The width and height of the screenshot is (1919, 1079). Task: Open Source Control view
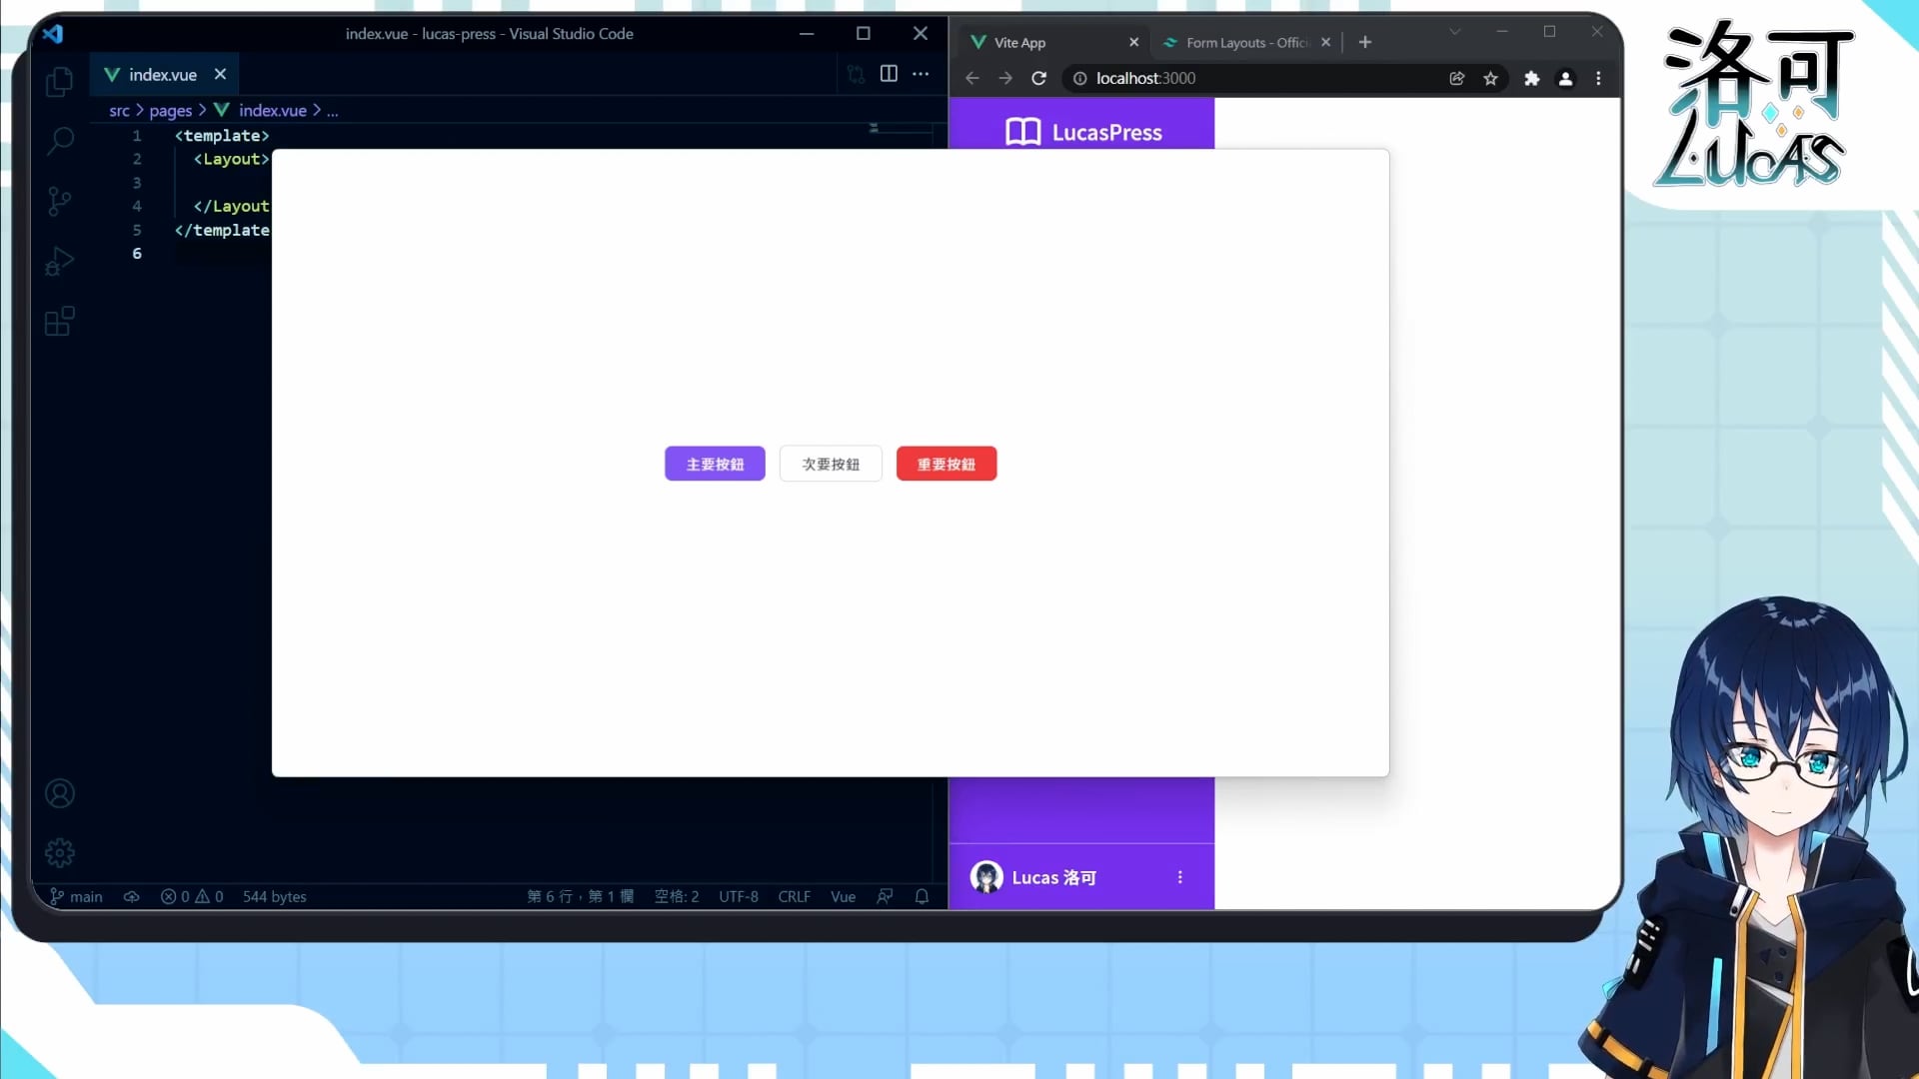point(59,202)
